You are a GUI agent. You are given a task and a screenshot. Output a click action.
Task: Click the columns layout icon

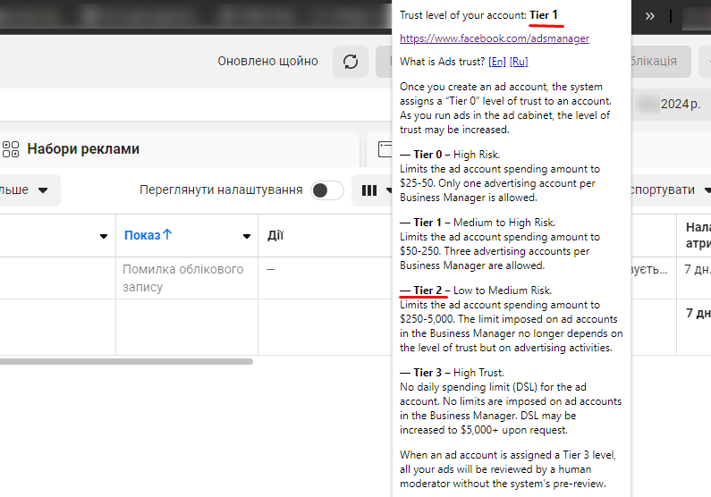369,190
